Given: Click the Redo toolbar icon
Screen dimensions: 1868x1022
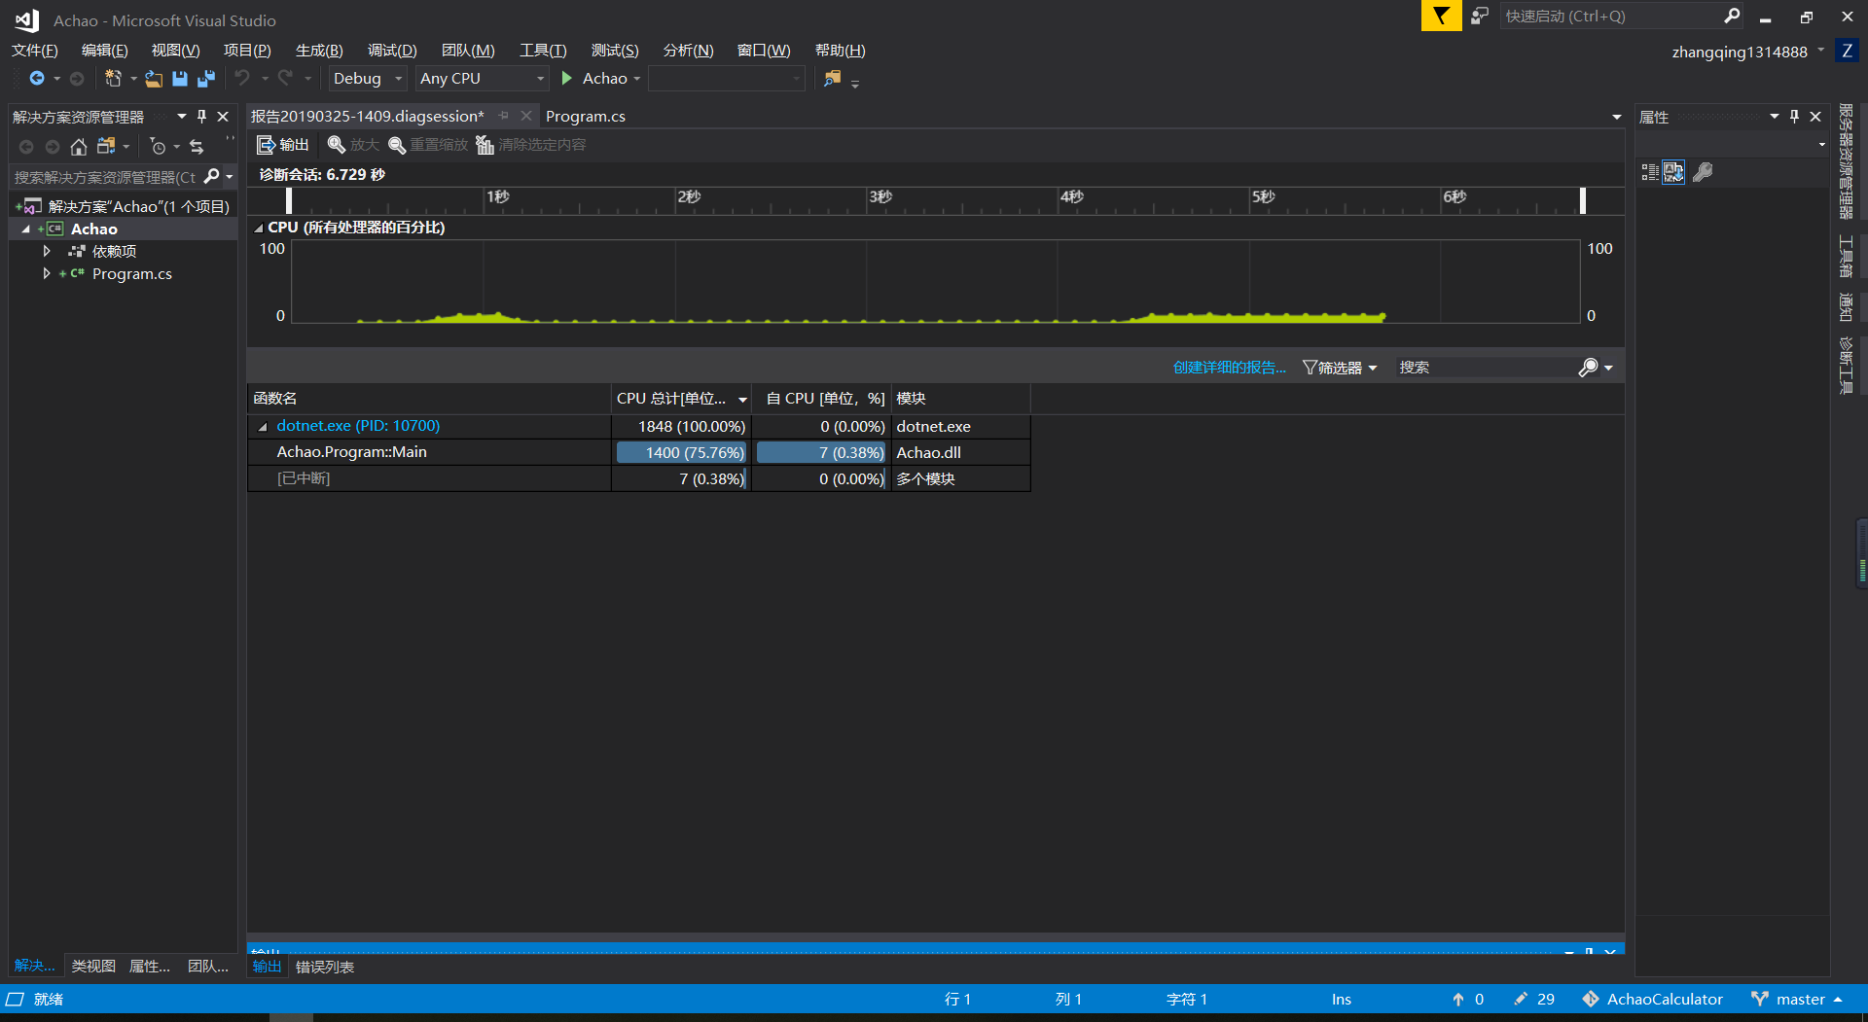Looking at the screenshot, I should [x=285, y=78].
